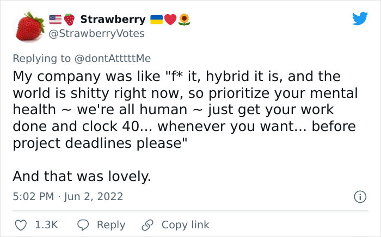This screenshot has width=381, height=237.
Task: Click the Copy link button text
Action: coord(186,225)
